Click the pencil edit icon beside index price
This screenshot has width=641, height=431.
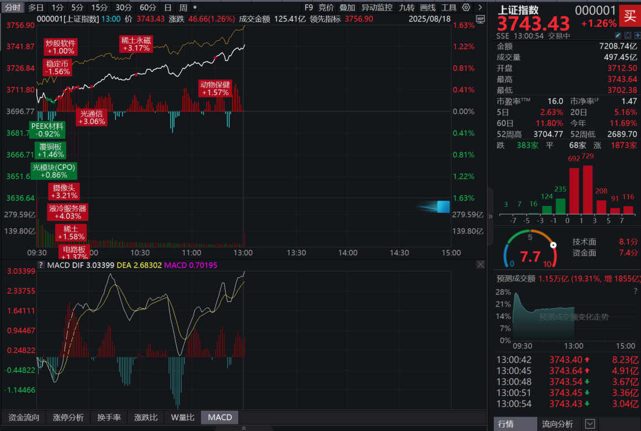pos(618,35)
